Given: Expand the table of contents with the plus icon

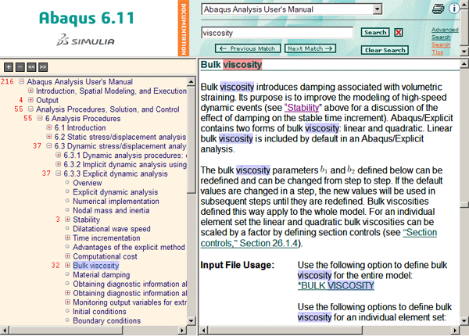Looking at the screenshot, I should (x=9, y=67).
